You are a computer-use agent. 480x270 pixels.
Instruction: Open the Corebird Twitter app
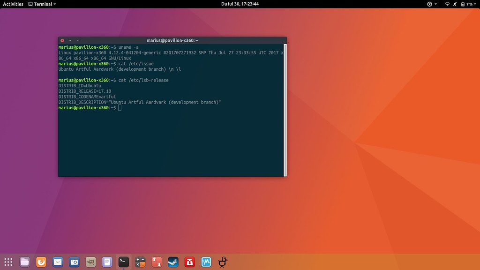click(x=222, y=262)
